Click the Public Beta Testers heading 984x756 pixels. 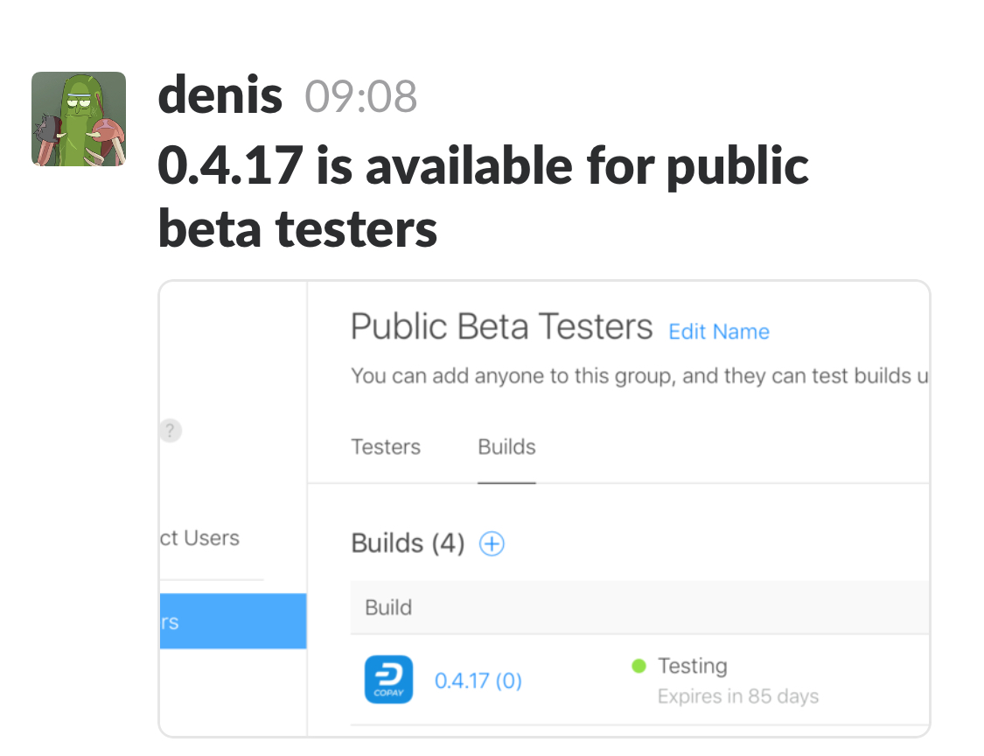pos(501,327)
